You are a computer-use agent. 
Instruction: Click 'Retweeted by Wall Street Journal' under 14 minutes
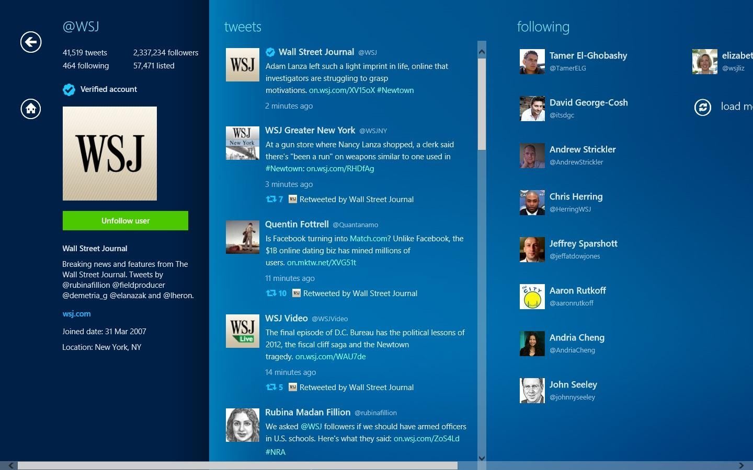(x=357, y=387)
